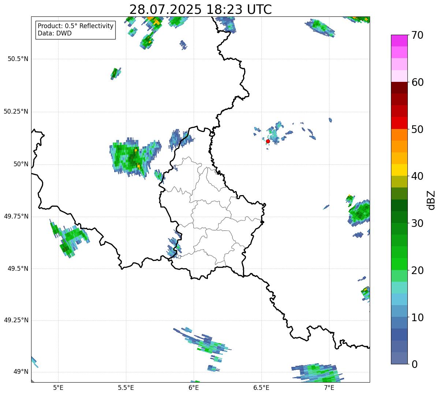Click the 5°E longitude label
This screenshot has height=395, width=440.
coord(58,388)
